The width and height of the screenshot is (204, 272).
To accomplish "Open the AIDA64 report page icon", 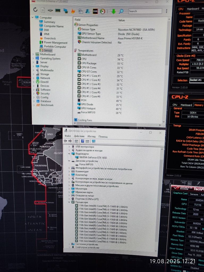I will coord(43,10).
